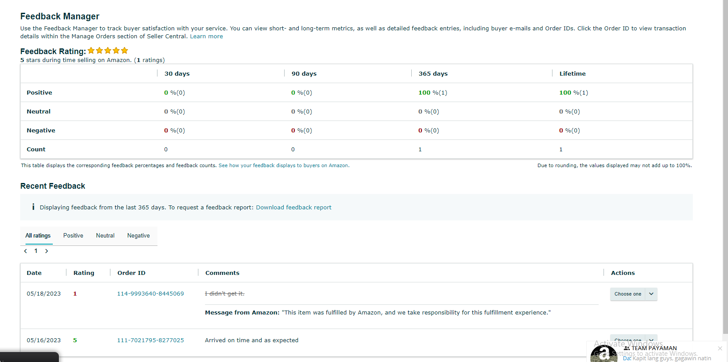Close the TEAM PAYAMAN notification popup
Viewport: 728px width, 362px height.
click(x=720, y=348)
